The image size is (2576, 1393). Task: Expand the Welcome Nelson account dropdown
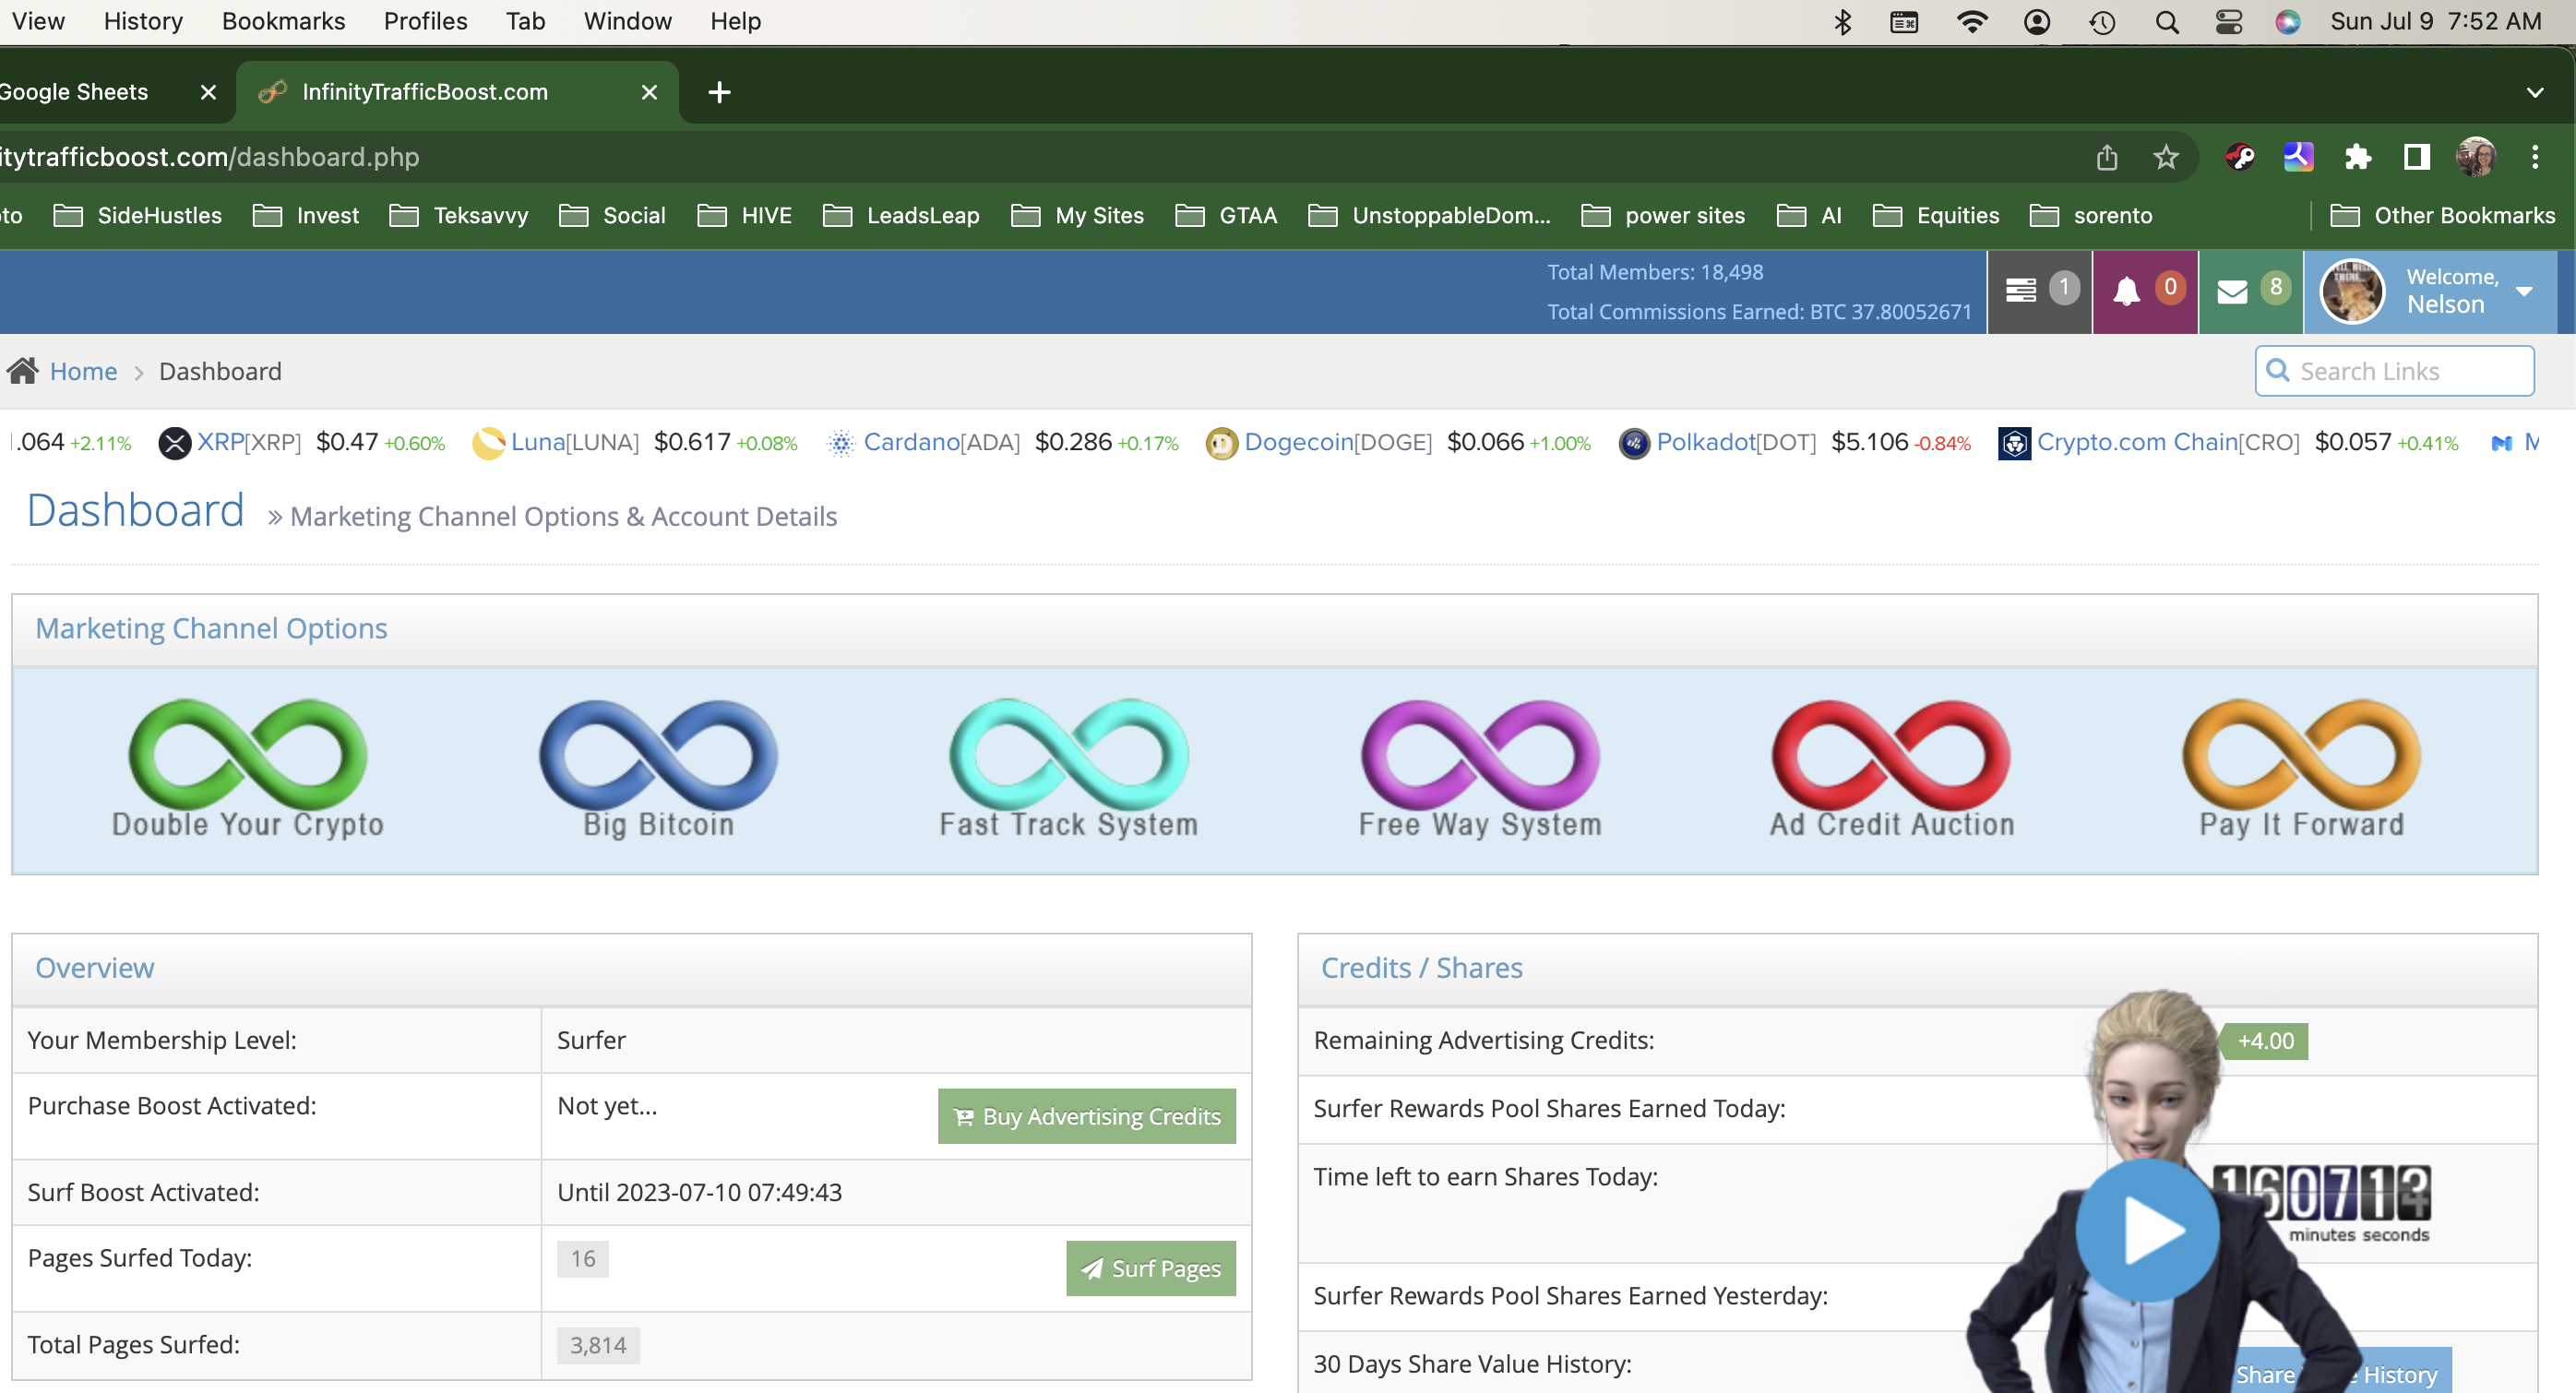(x=2524, y=291)
